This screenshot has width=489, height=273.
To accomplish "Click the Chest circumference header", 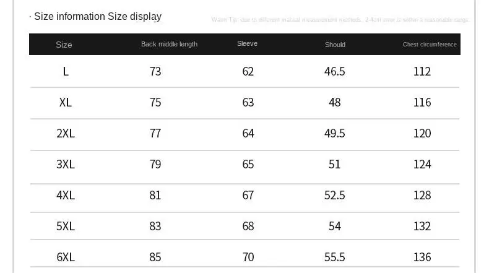I will click(x=430, y=45).
